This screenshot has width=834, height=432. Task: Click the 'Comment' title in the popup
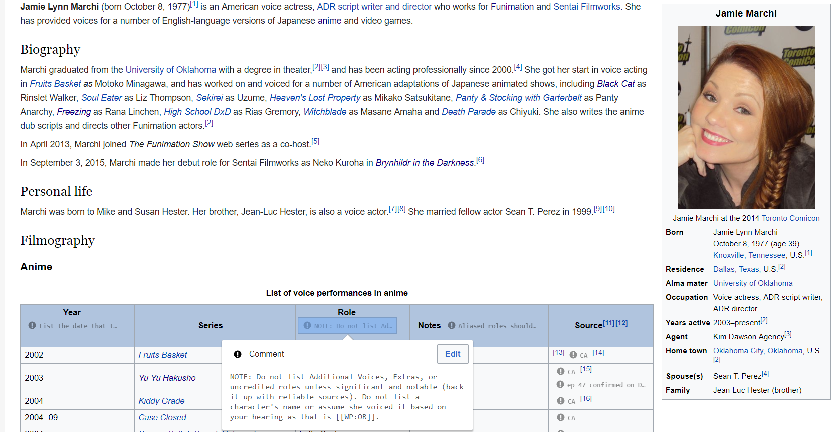point(266,354)
